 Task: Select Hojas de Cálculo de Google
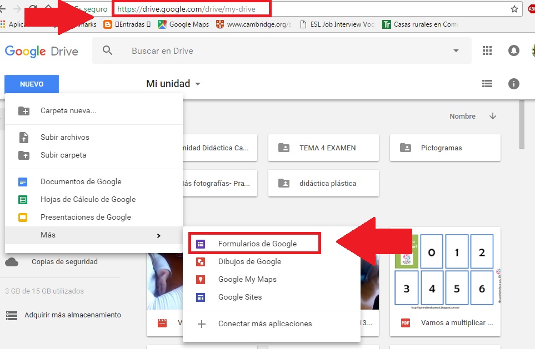pyautogui.click(x=94, y=199)
